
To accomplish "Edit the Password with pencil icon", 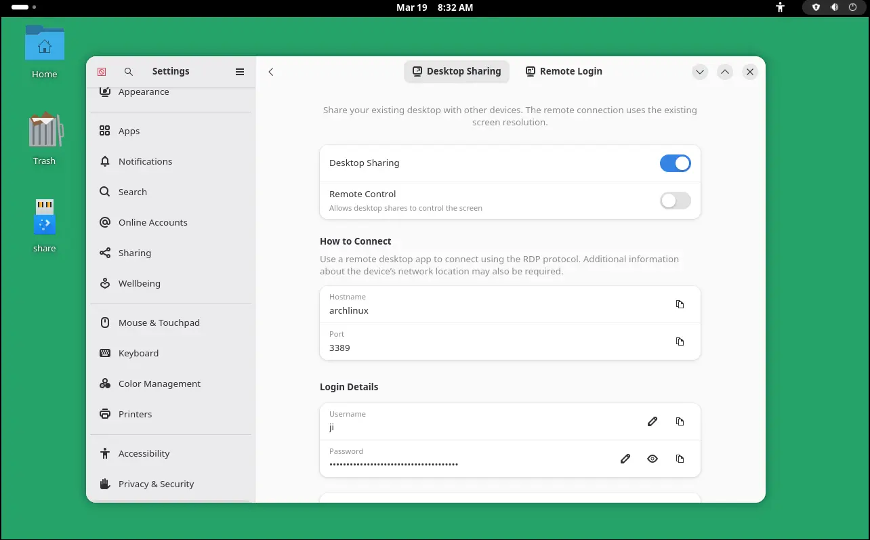I will pos(625,459).
